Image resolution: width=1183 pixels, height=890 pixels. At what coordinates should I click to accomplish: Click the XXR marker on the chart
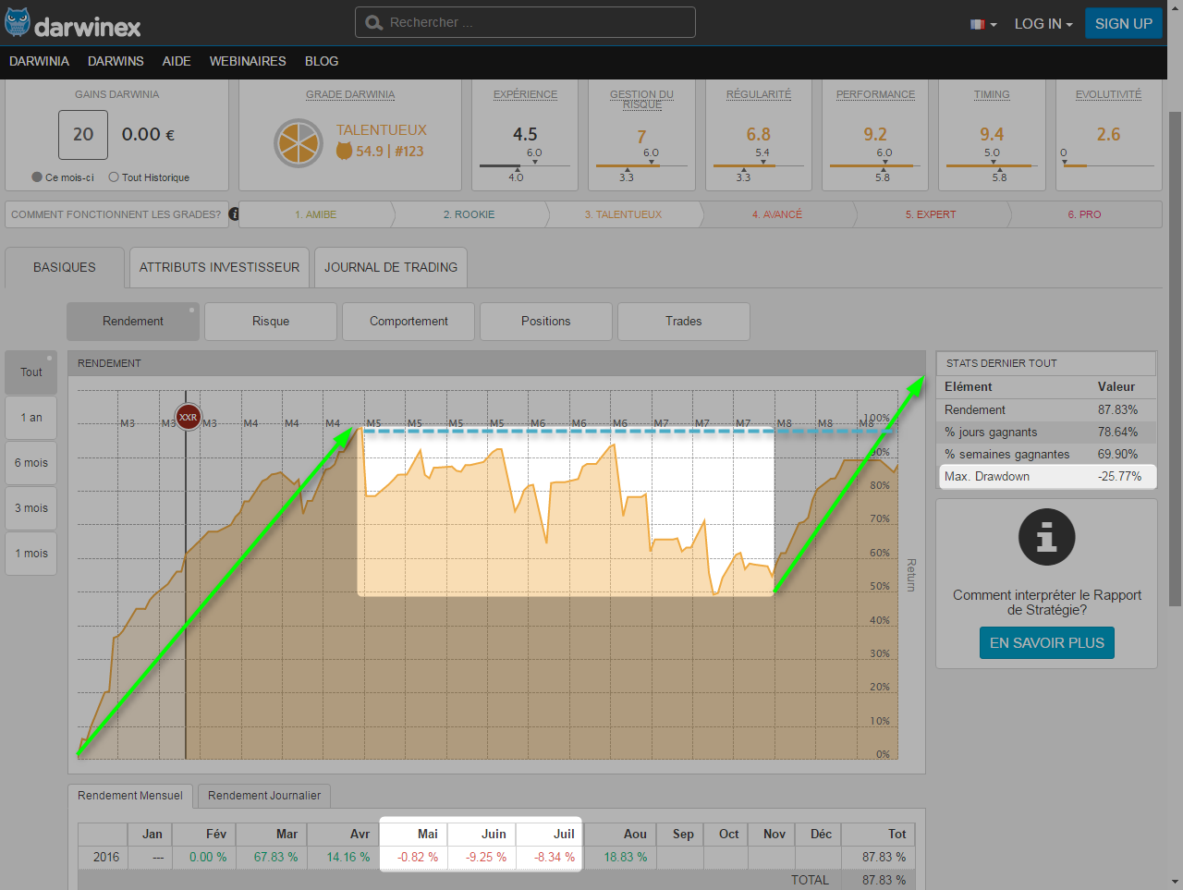[188, 418]
